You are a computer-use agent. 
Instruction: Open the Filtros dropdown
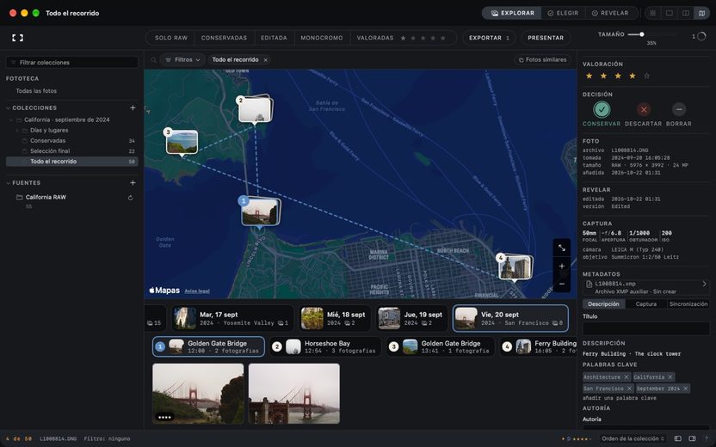pyautogui.click(x=182, y=60)
